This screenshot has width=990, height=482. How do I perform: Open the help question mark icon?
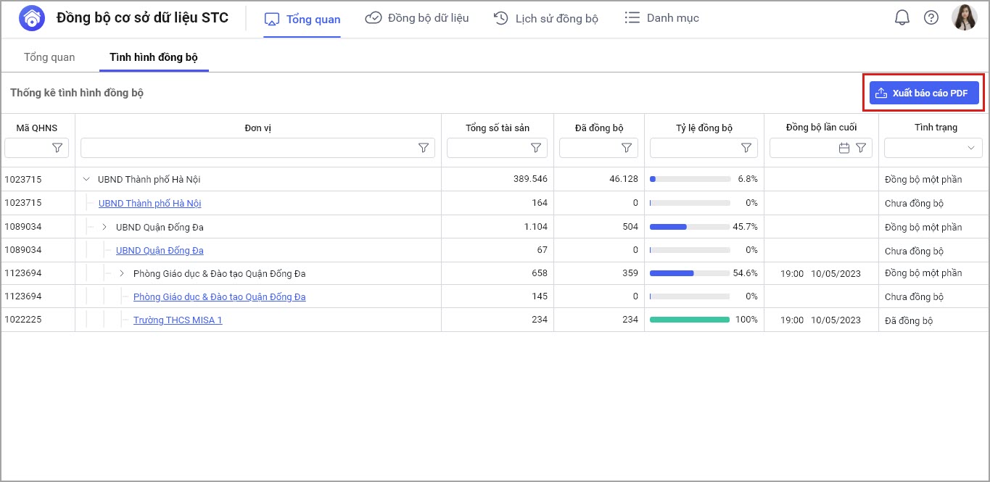tap(931, 18)
